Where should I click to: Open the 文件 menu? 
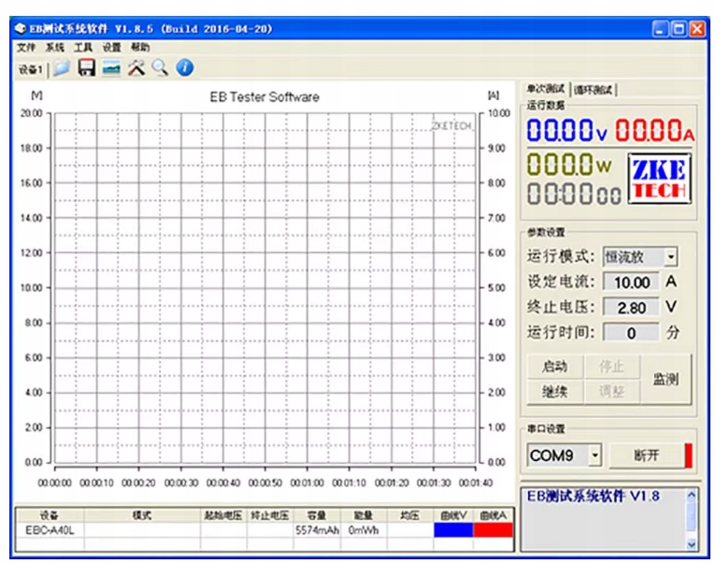(25, 47)
